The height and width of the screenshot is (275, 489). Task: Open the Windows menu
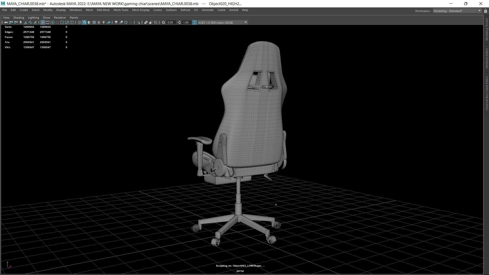(x=76, y=10)
